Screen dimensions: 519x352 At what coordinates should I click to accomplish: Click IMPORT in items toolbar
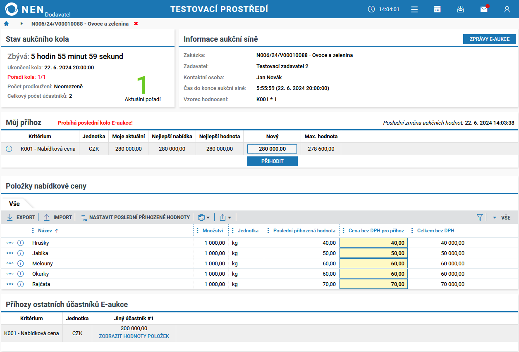point(58,217)
